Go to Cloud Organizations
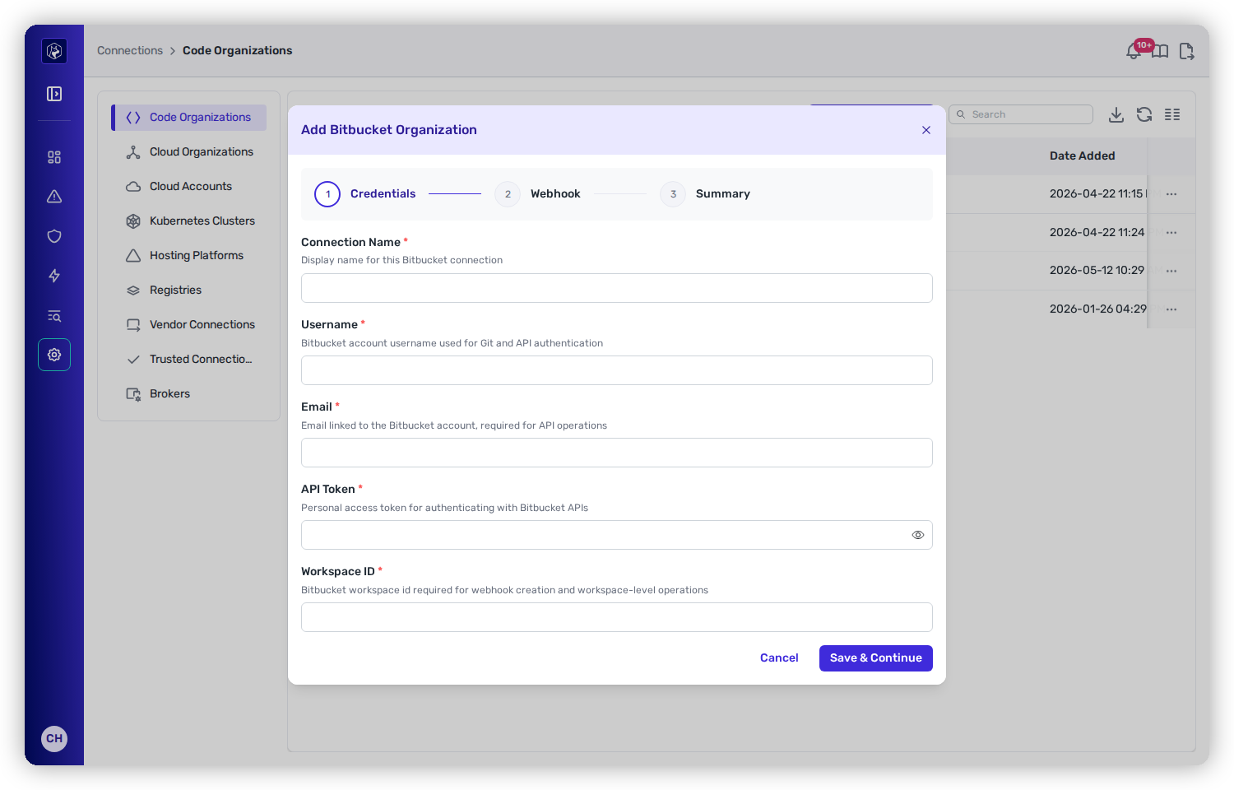 (x=189, y=152)
